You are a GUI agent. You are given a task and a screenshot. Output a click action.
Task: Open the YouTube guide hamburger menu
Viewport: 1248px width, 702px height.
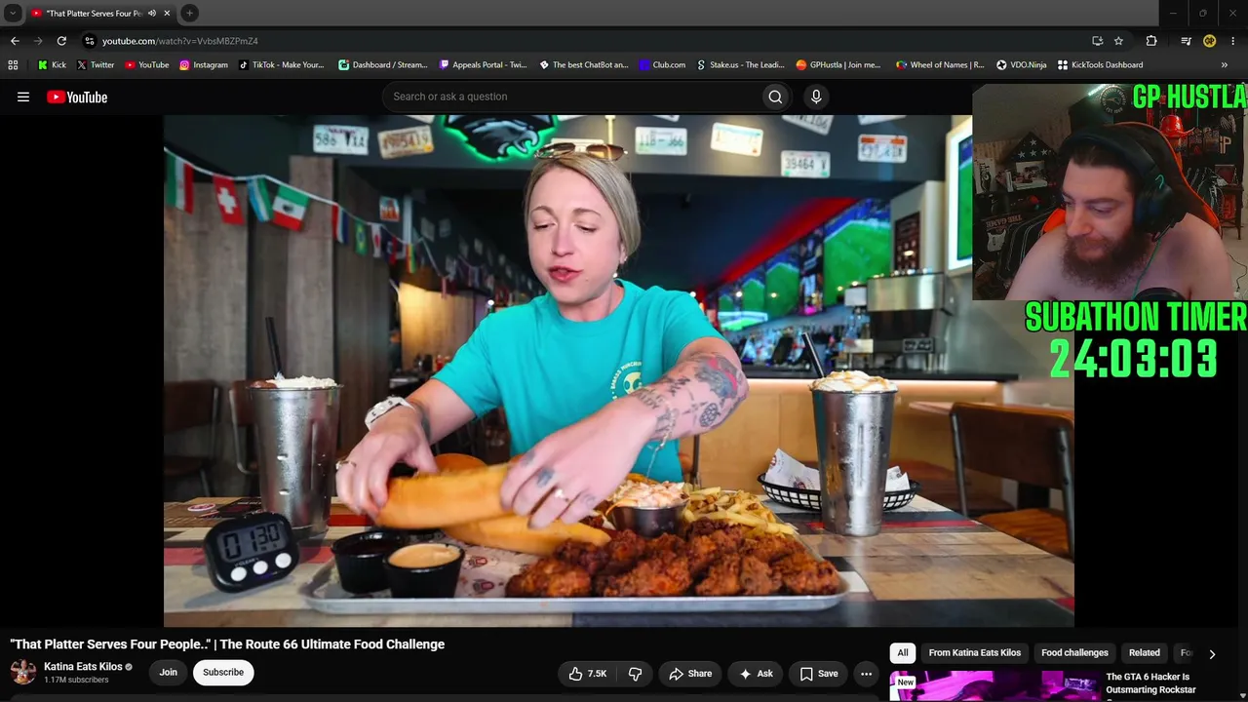pyautogui.click(x=23, y=97)
